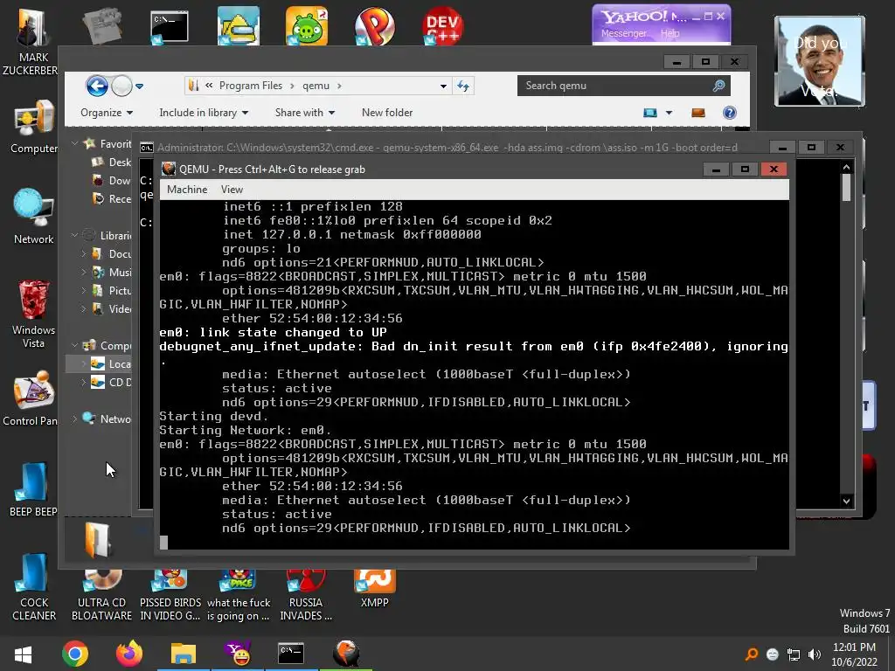The height and width of the screenshot is (671, 895).
Task: Click qemu in the address breadcrumb
Action: (316, 86)
